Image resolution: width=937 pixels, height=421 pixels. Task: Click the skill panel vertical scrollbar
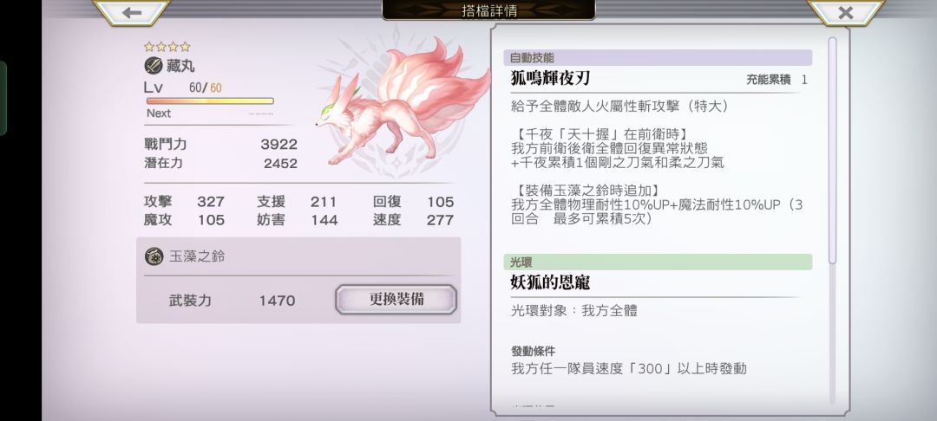(x=832, y=149)
